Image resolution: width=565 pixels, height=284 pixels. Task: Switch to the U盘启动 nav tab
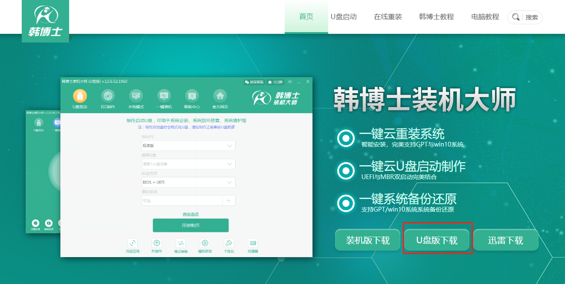pos(345,16)
